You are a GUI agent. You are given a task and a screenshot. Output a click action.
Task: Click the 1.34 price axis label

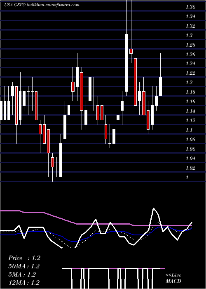(190, 17)
